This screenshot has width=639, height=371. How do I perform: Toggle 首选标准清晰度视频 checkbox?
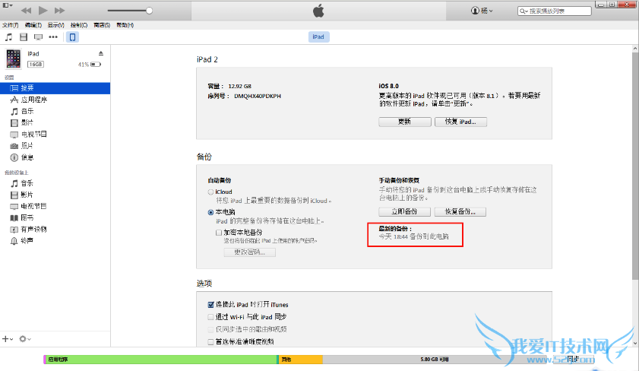point(210,341)
